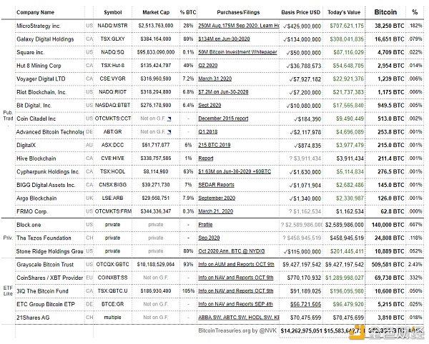Select the Symbol column header
Viewport: 429px width, 344px height.
point(113,12)
